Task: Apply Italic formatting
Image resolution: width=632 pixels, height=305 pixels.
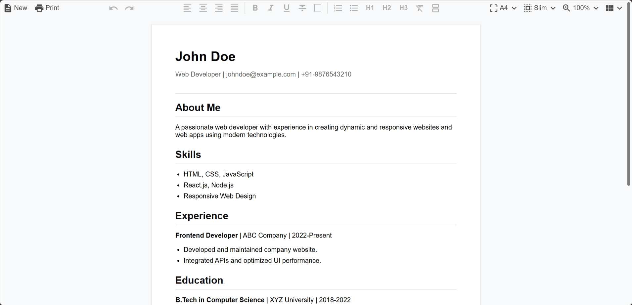Action: [x=271, y=8]
